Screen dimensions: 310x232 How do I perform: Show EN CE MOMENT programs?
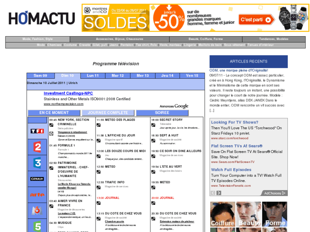click(54, 113)
